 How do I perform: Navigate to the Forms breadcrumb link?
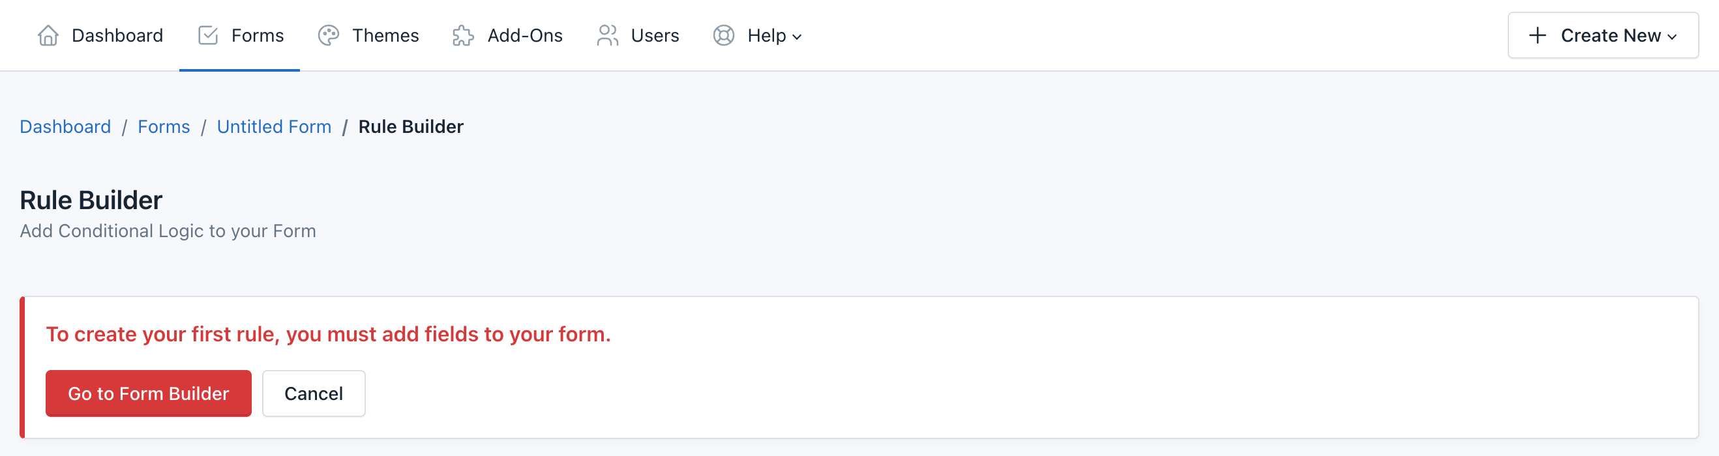point(164,126)
